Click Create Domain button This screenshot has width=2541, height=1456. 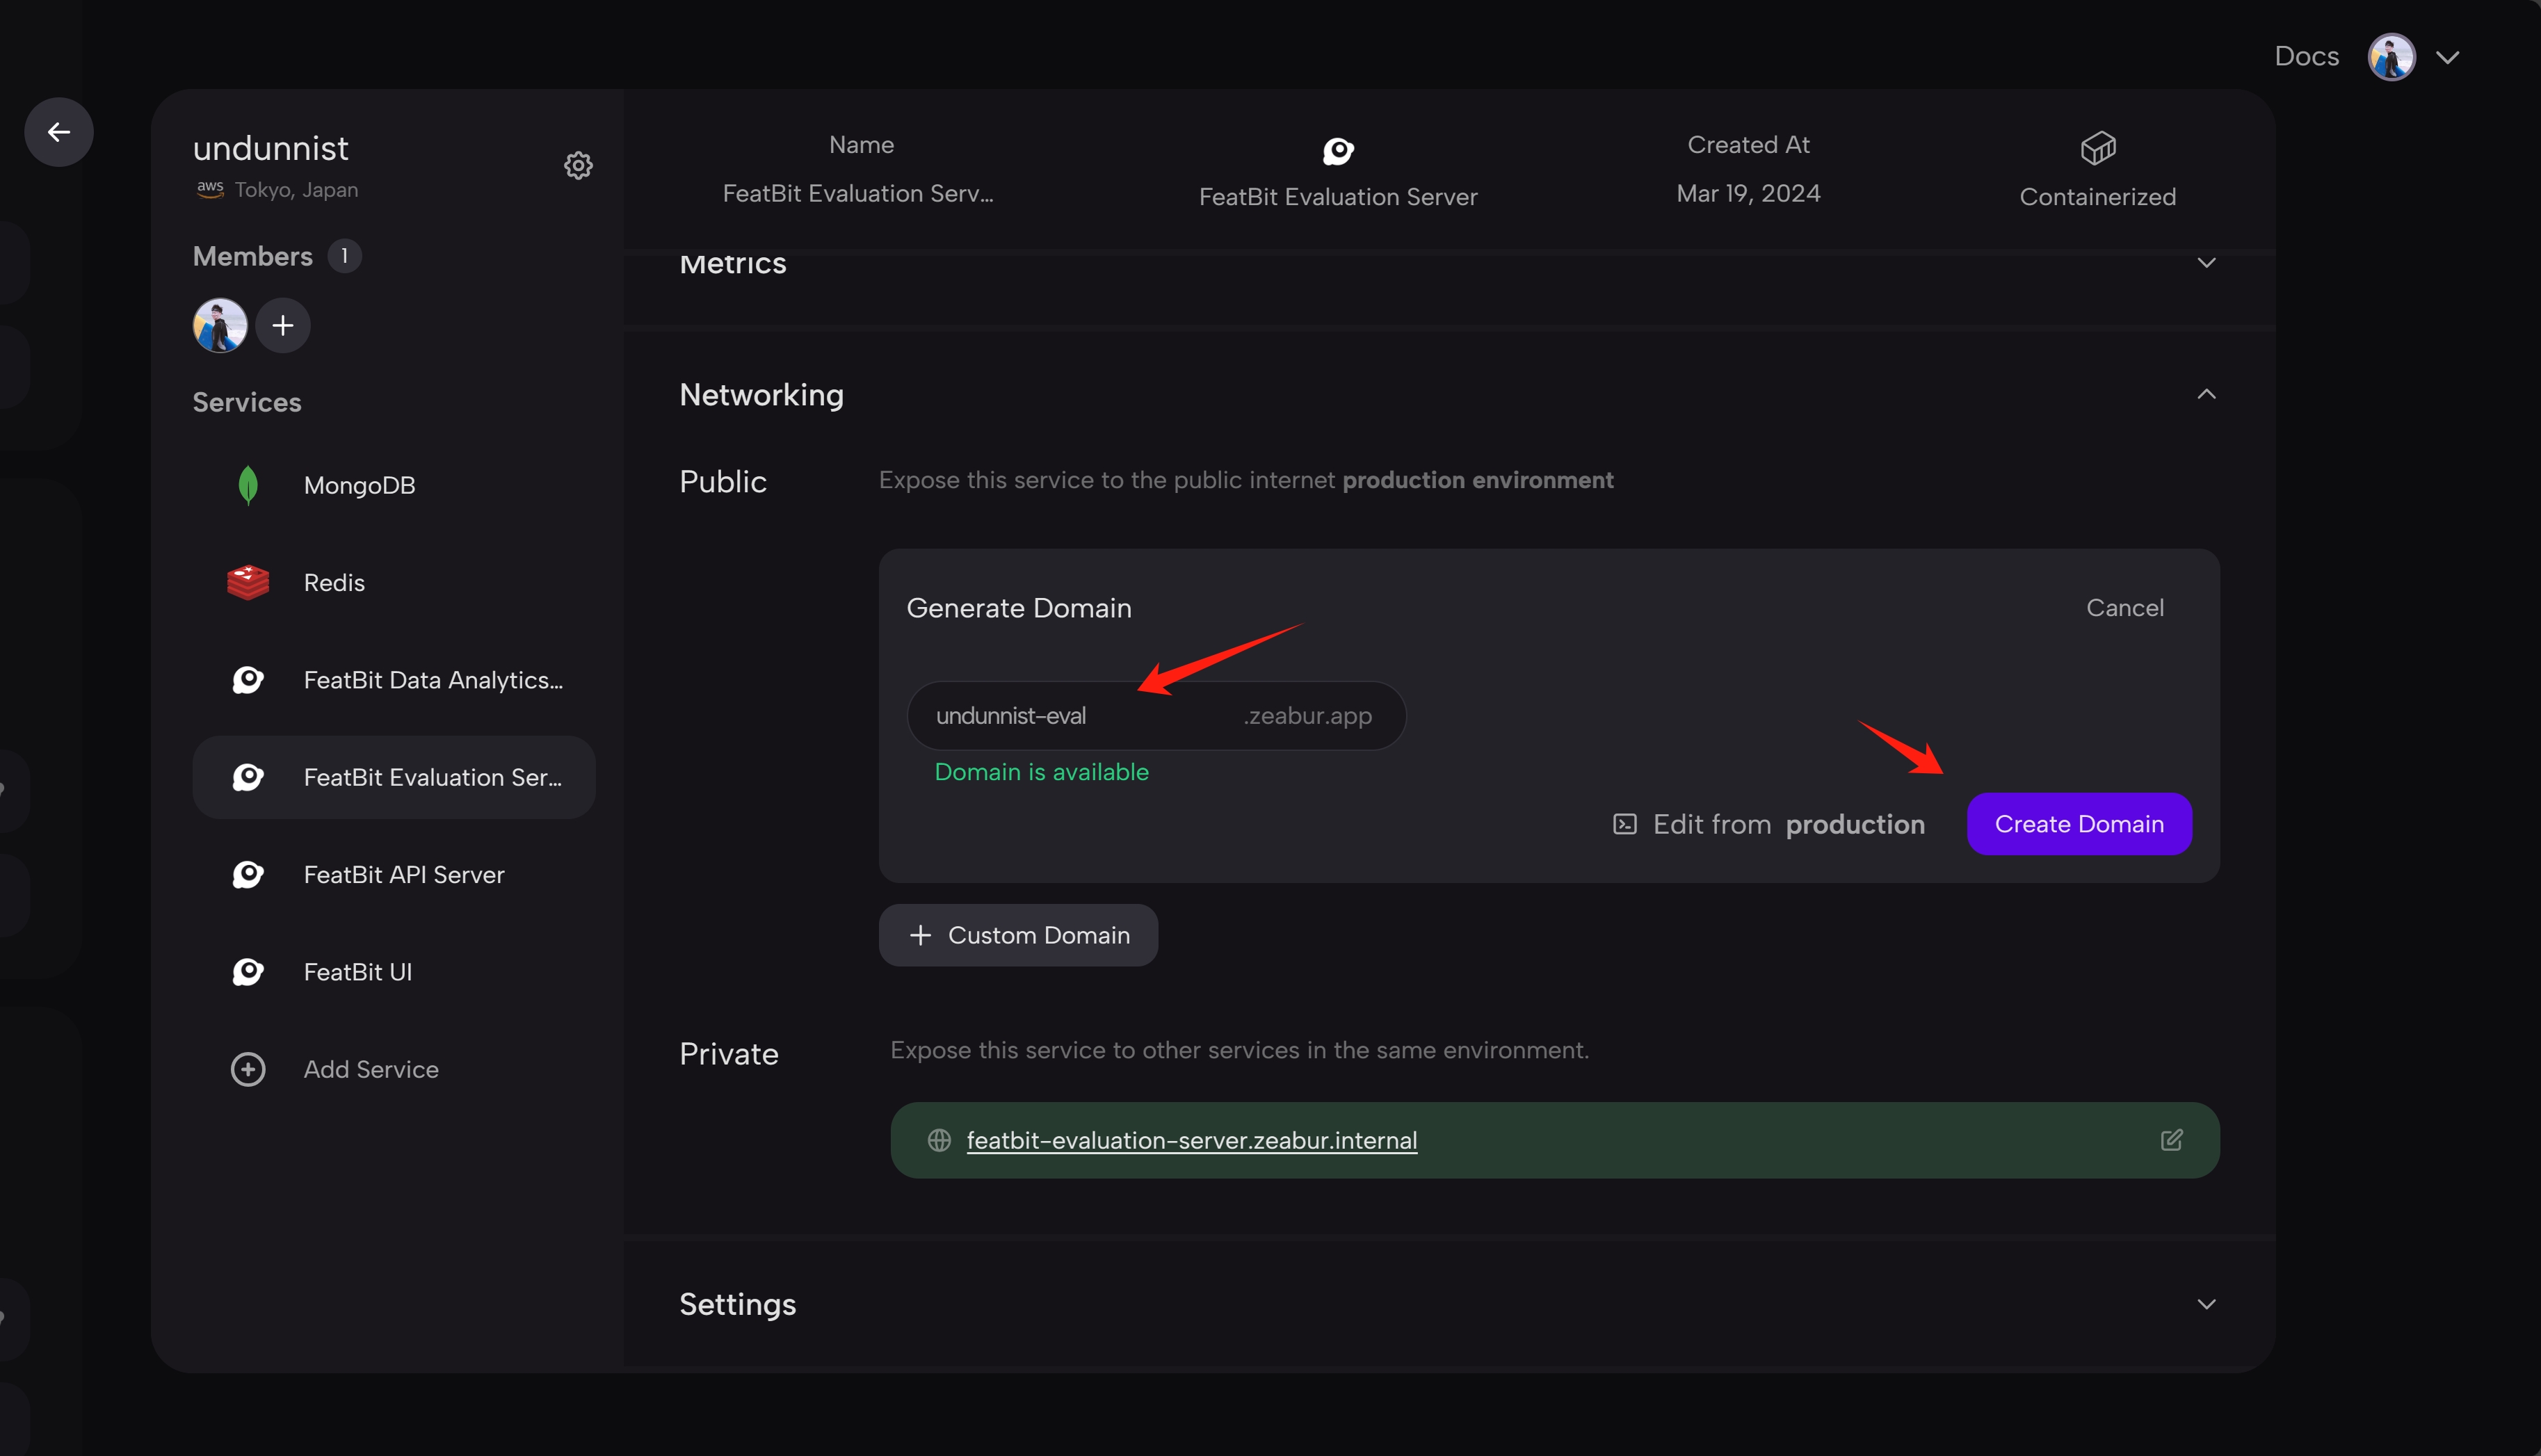pyautogui.click(x=2079, y=824)
